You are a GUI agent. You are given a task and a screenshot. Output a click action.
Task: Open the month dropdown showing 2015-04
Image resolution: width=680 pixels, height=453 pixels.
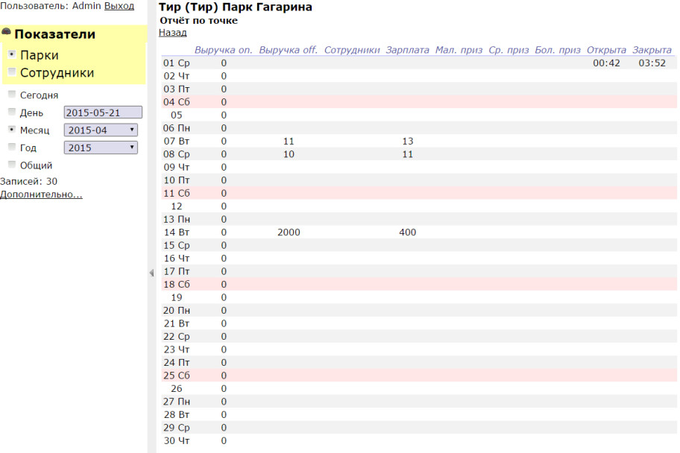101,130
